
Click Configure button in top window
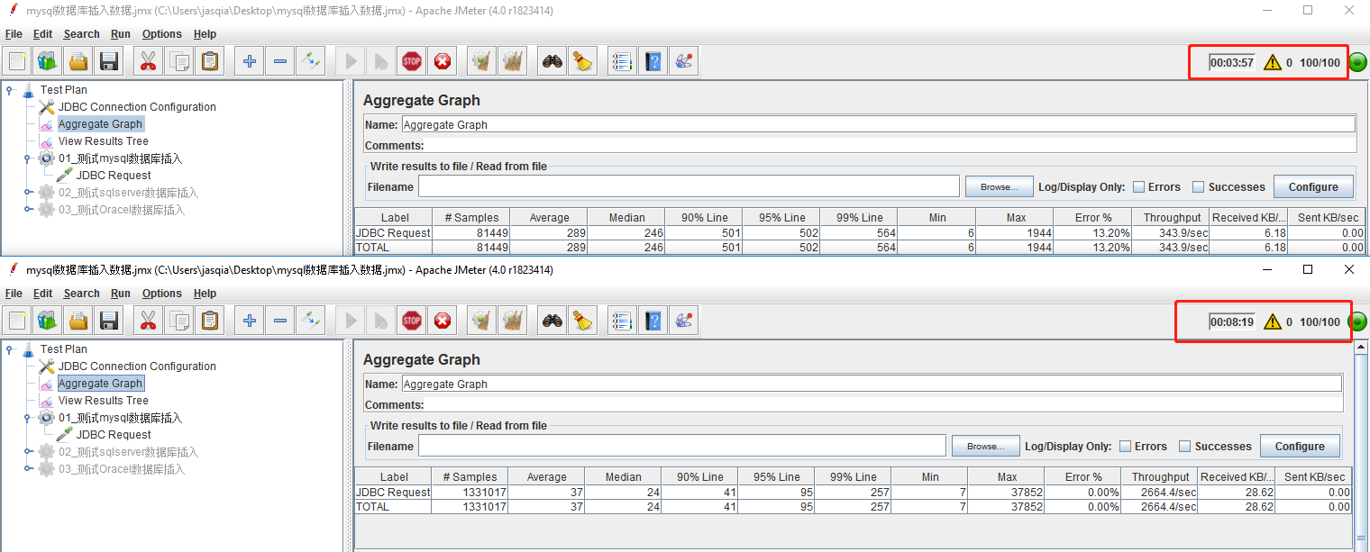coord(1313,186)
